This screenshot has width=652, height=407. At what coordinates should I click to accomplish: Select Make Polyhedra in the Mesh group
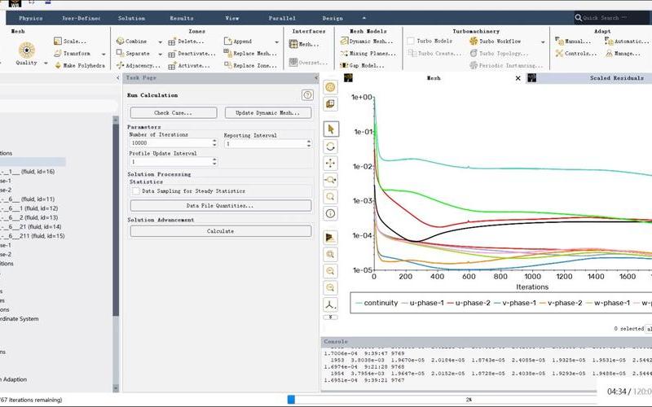(x=80, y=66)
